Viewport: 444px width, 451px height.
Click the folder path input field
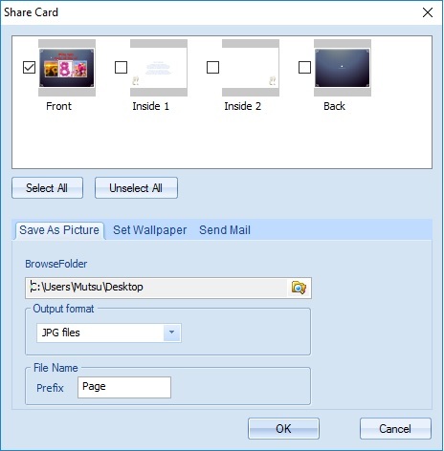click(x=157, y=288)
